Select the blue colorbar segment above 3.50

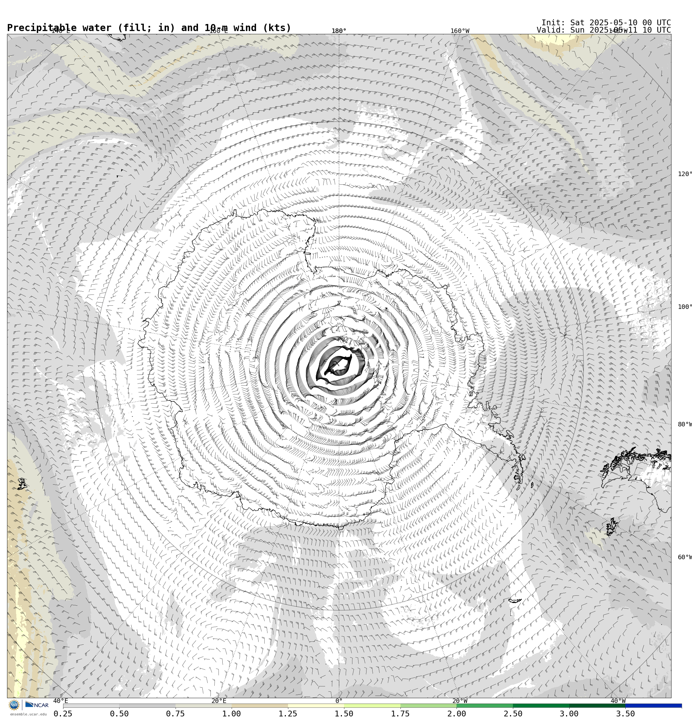click(x=654, y=706)
